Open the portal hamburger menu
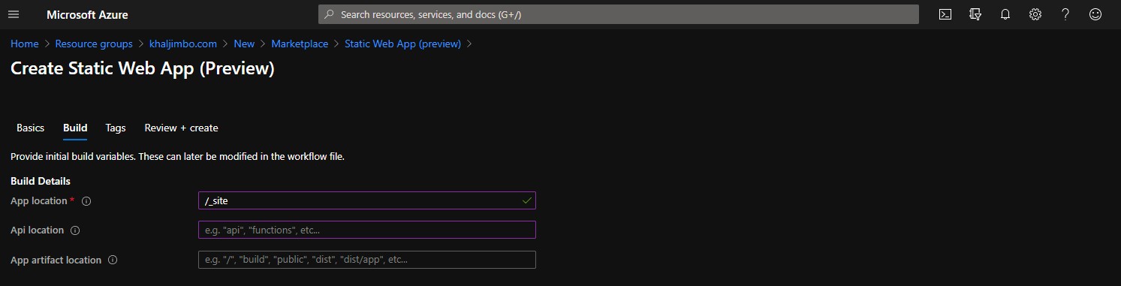The image size is (1121, 286). tap(14, 14)
